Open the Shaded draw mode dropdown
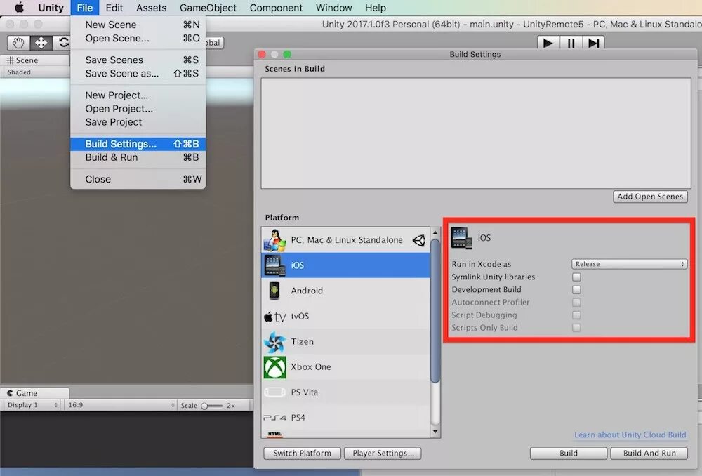The height and width of the screenshot is (476, 702). [36, 72]
